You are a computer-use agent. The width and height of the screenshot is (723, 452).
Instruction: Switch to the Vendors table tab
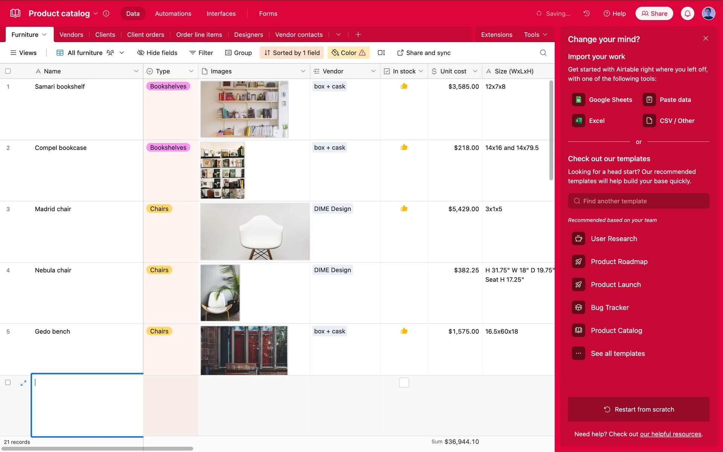pyautogui.click(x=71, y=35)
